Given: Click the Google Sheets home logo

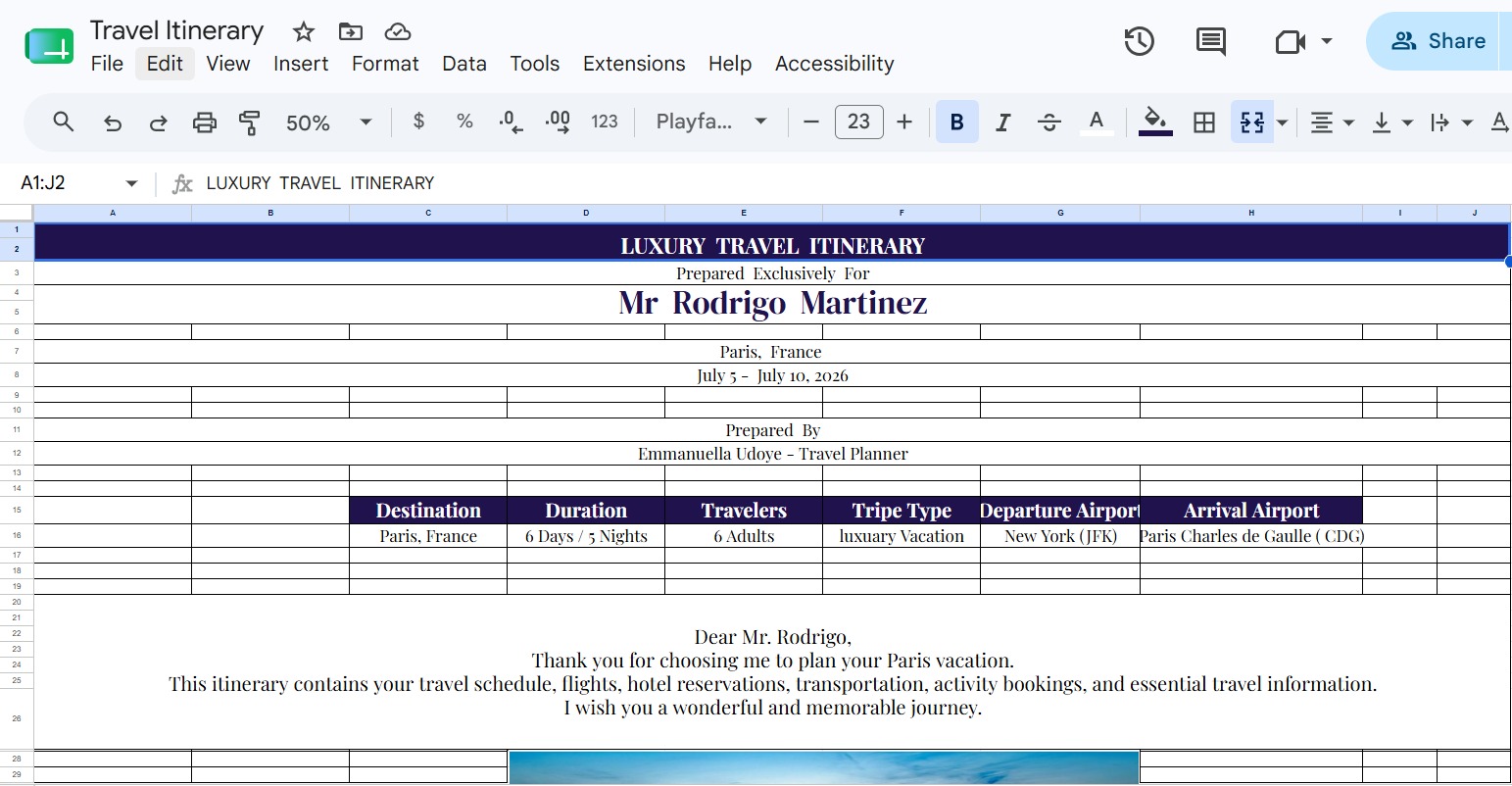Looking at the screenshot, I should pyautogui.click(x=49, y=46).
